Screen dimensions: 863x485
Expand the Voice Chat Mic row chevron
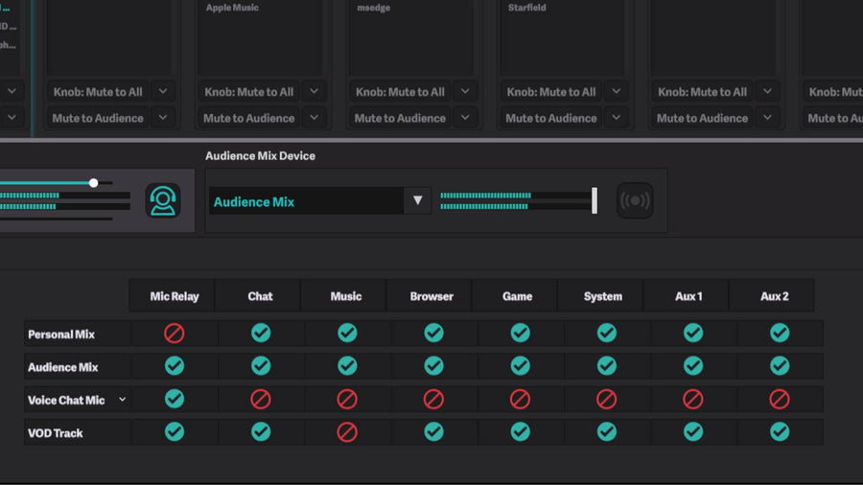coord(122,400)
